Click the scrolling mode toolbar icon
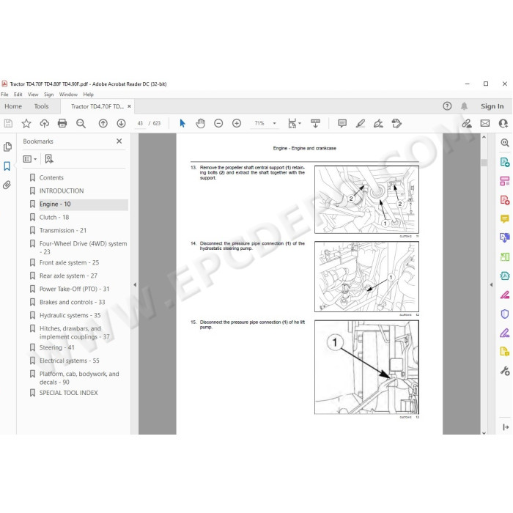 [x=315, y=123]
